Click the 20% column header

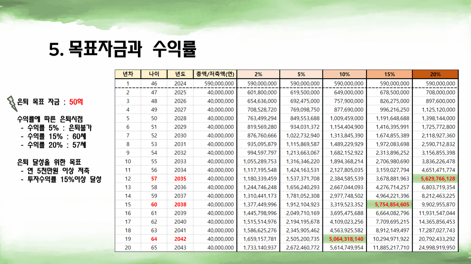tap(435, 74)
